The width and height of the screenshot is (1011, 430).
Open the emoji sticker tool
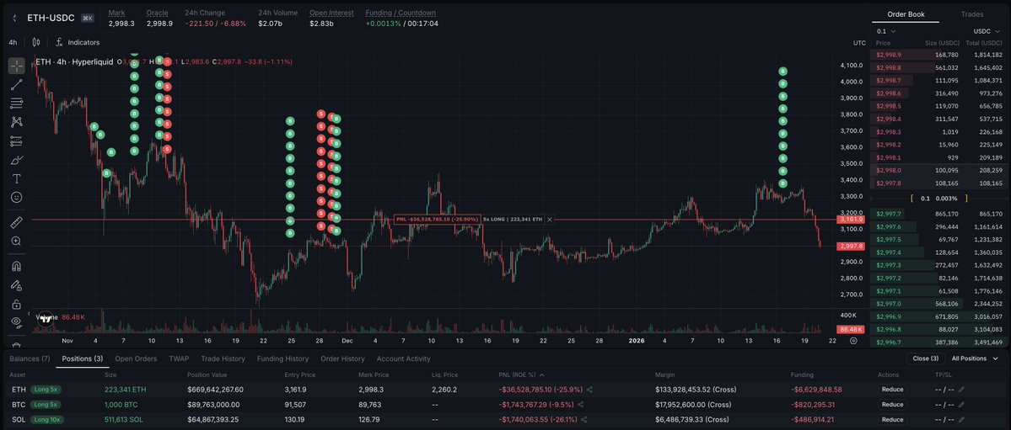click(x=17, y=197)
